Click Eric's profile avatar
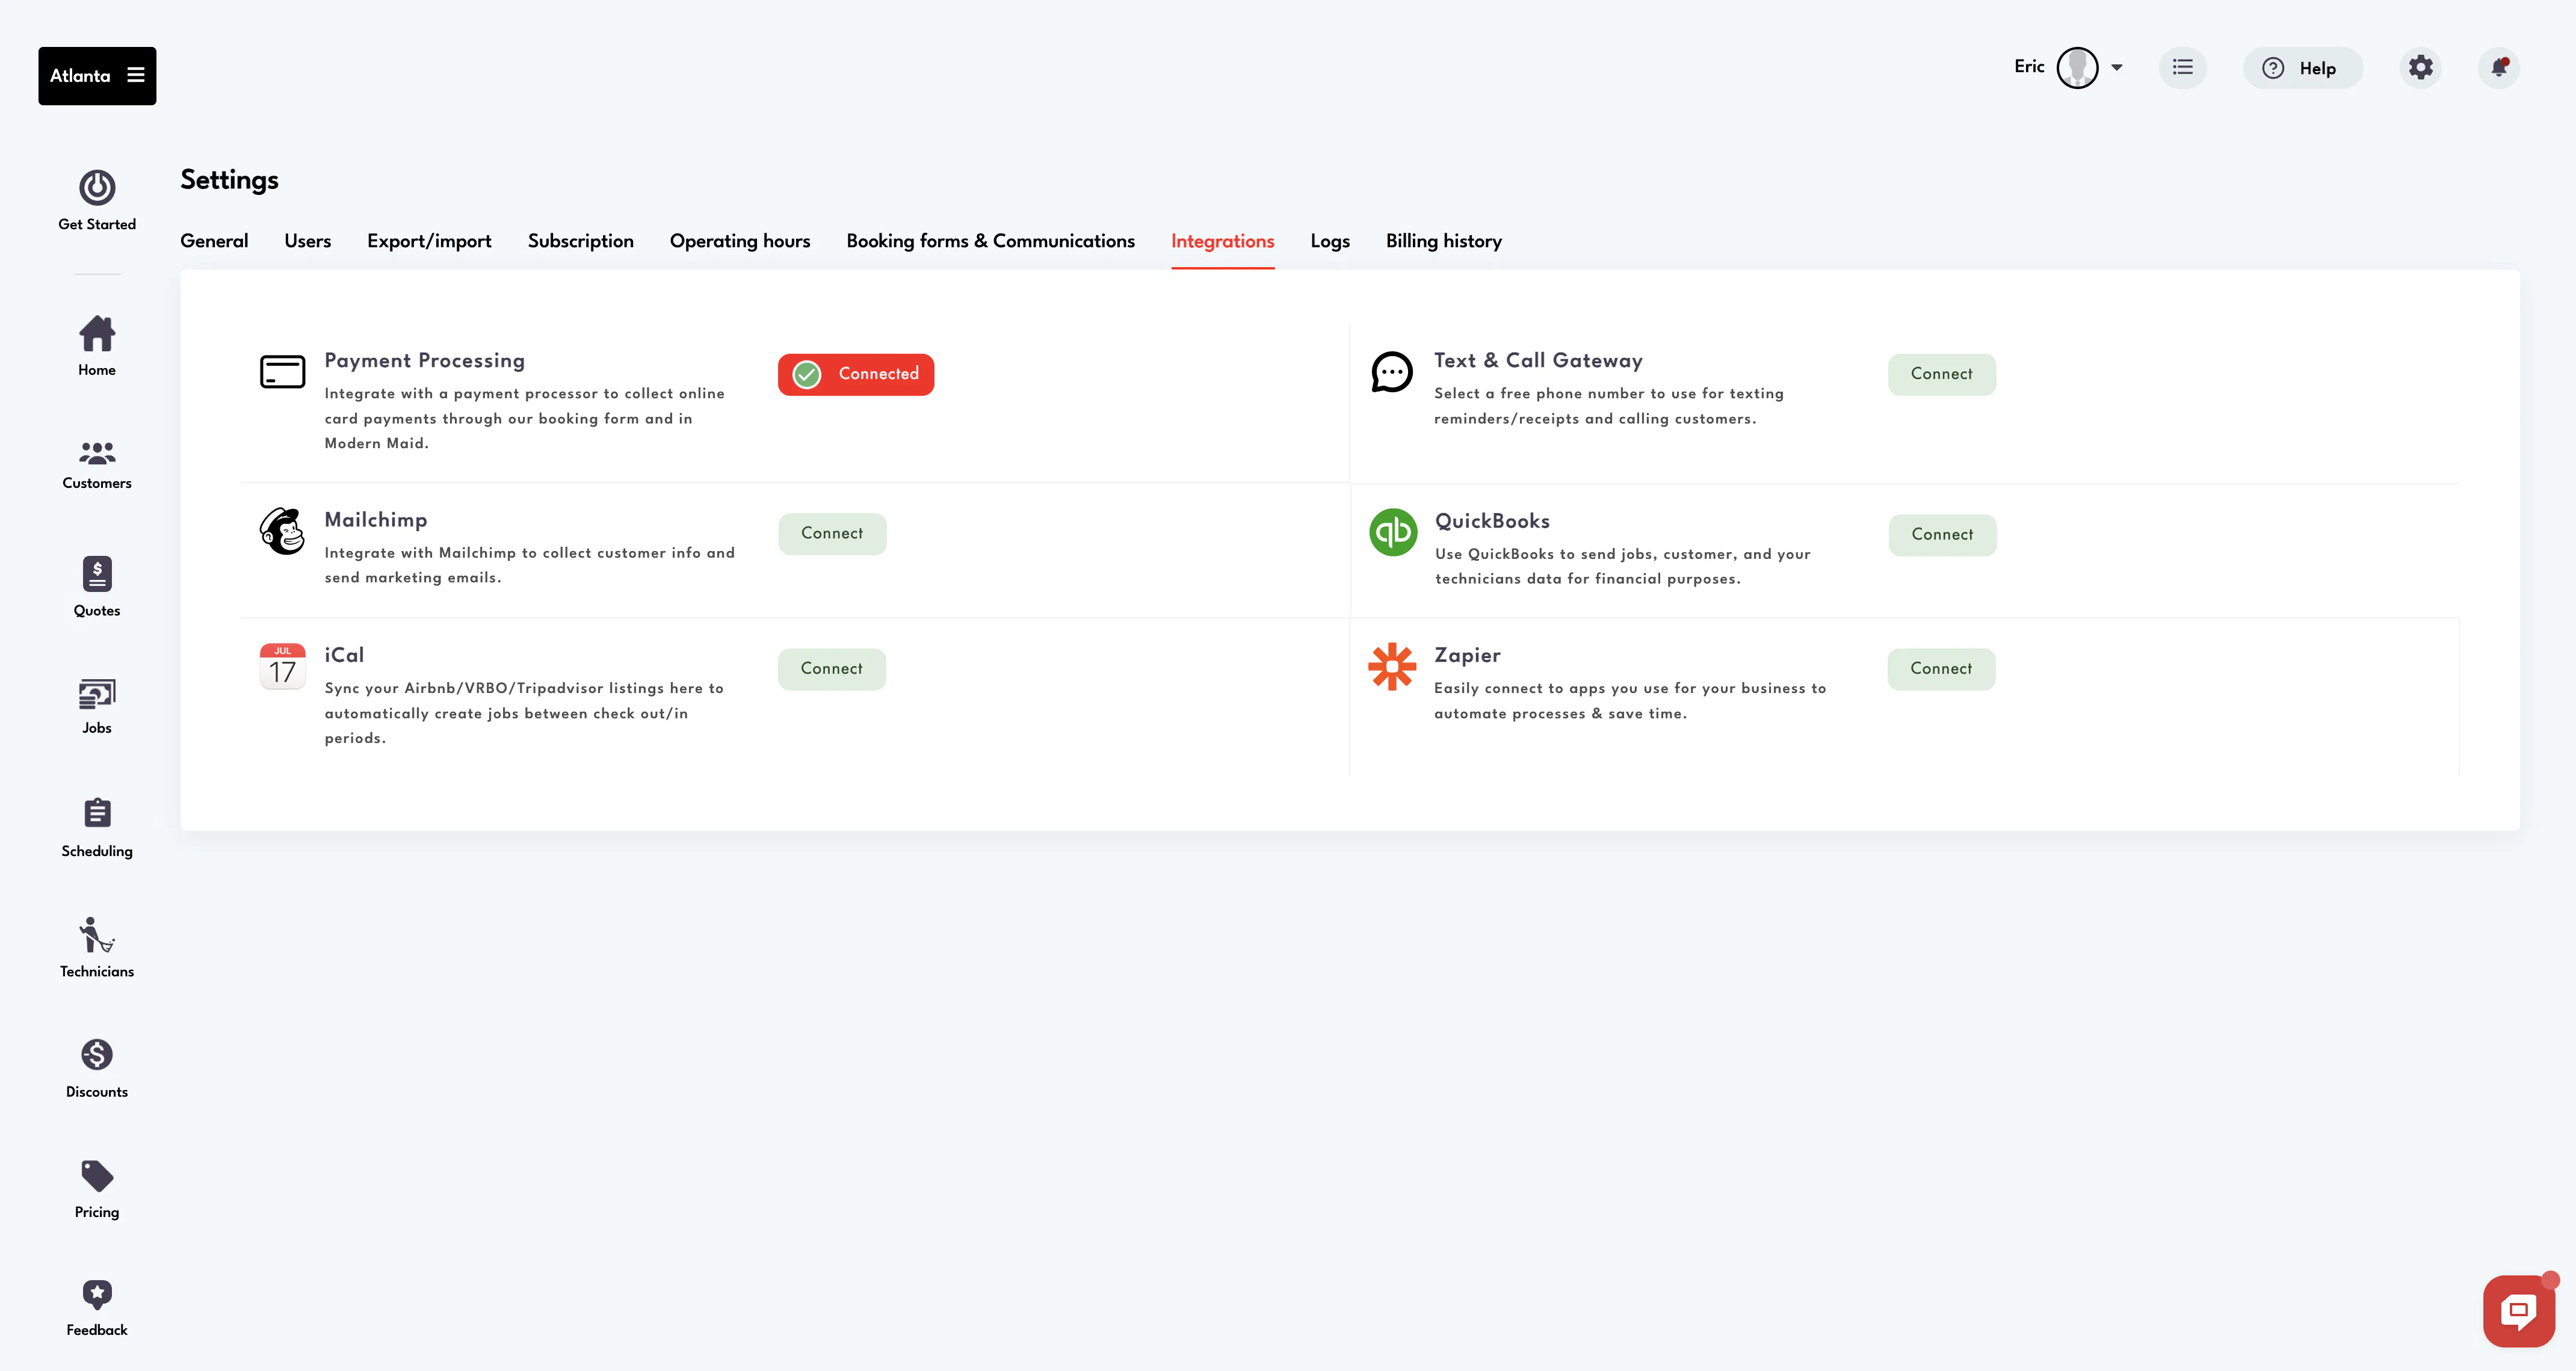This screenshot has height=1371, width=2576. tap(2077, 68)
